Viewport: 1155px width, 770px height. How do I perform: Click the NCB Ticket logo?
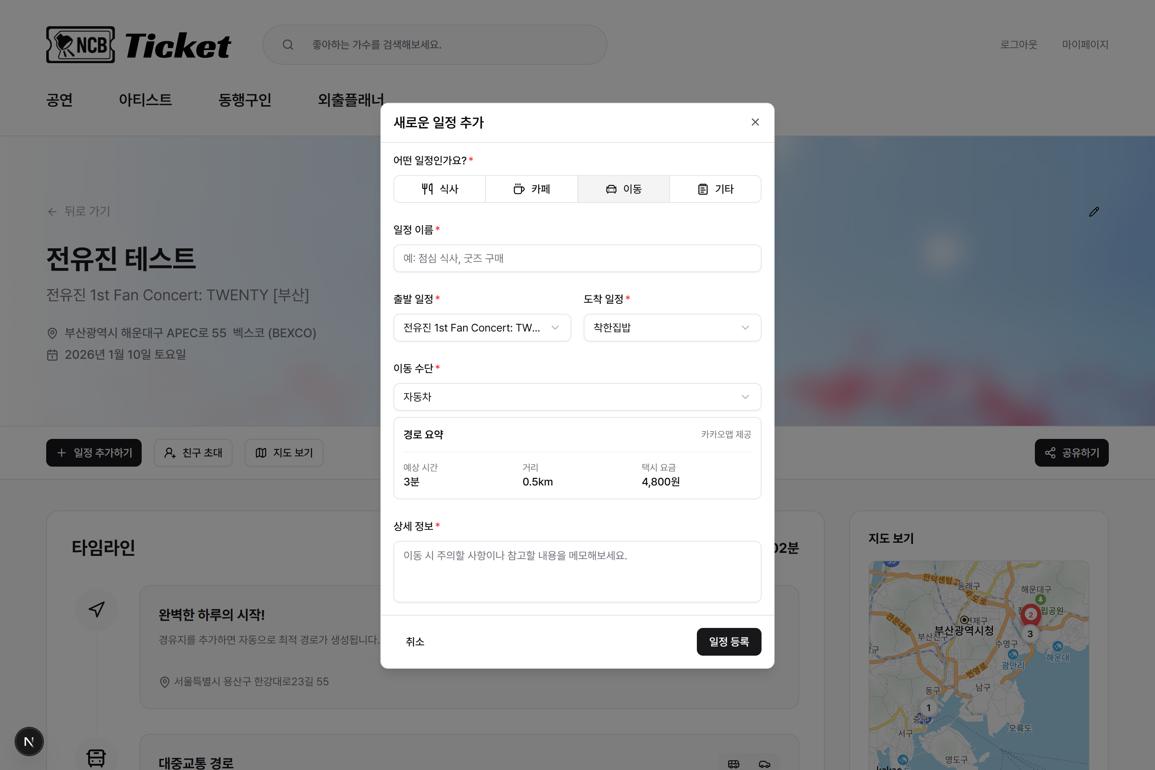pyautogui.click(x=139, y=45)
